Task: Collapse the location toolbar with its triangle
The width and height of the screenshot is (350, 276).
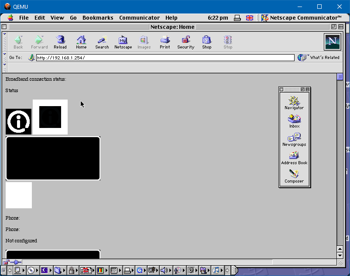Action: (5, 55)
